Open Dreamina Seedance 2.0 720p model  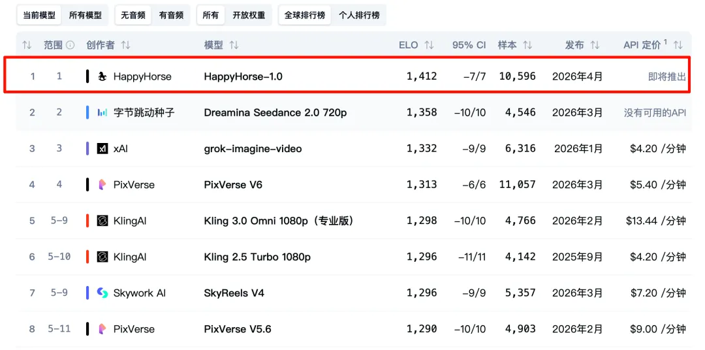[x=275, y=112]
